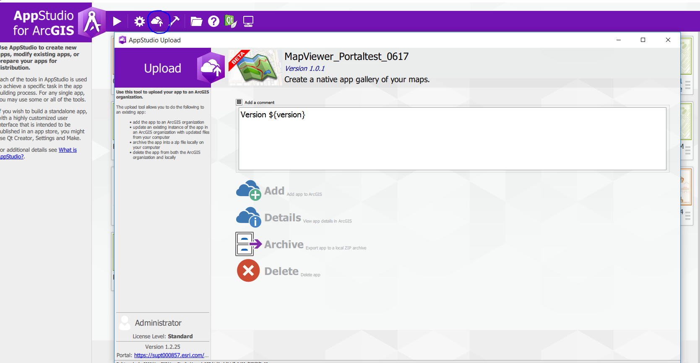Viewport: 700px width, 363px height.
Task: Select the MapViewer beta app thumbnail
Action: [x=255, y=67]
